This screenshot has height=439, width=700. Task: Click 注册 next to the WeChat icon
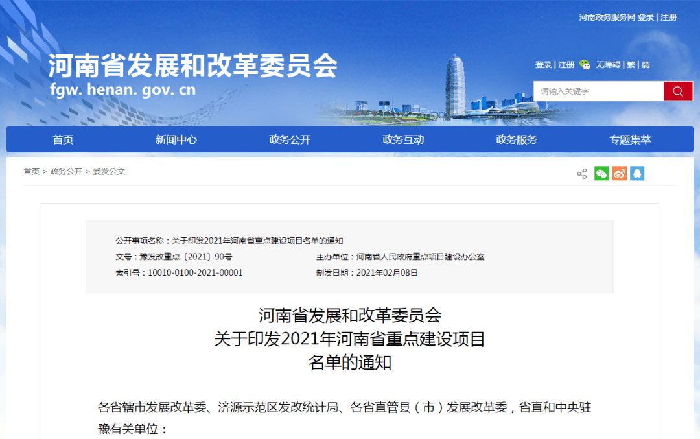pyautogui.click(x=566, y=65)
